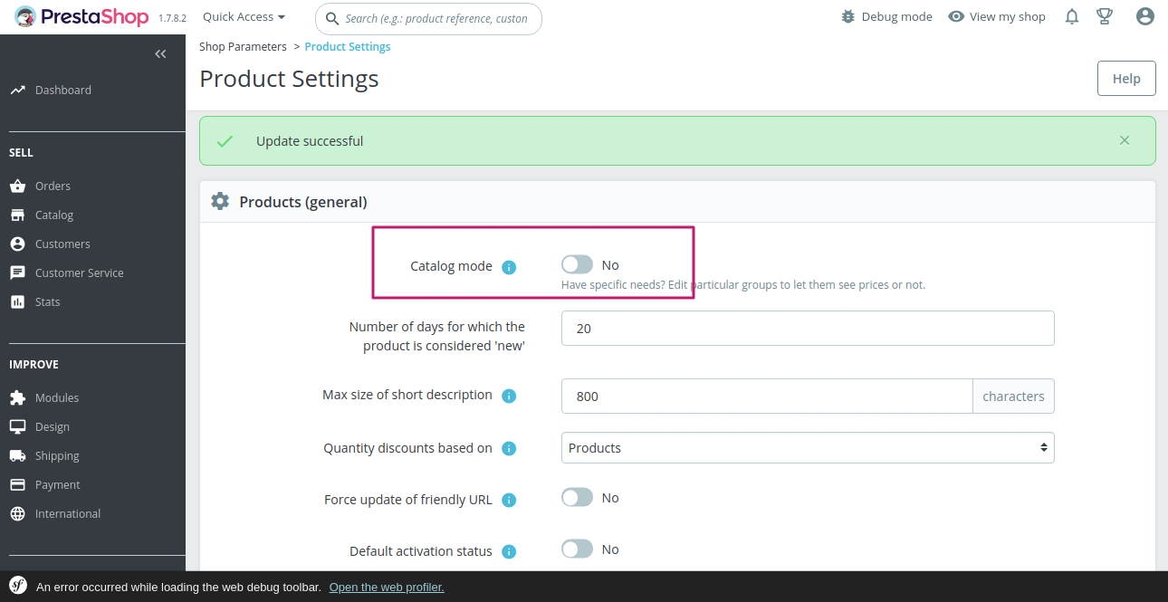The height and width of the screenshot is (602, 1168).
Task: Click the Modules puzzle icon
Action: (17, 397)
